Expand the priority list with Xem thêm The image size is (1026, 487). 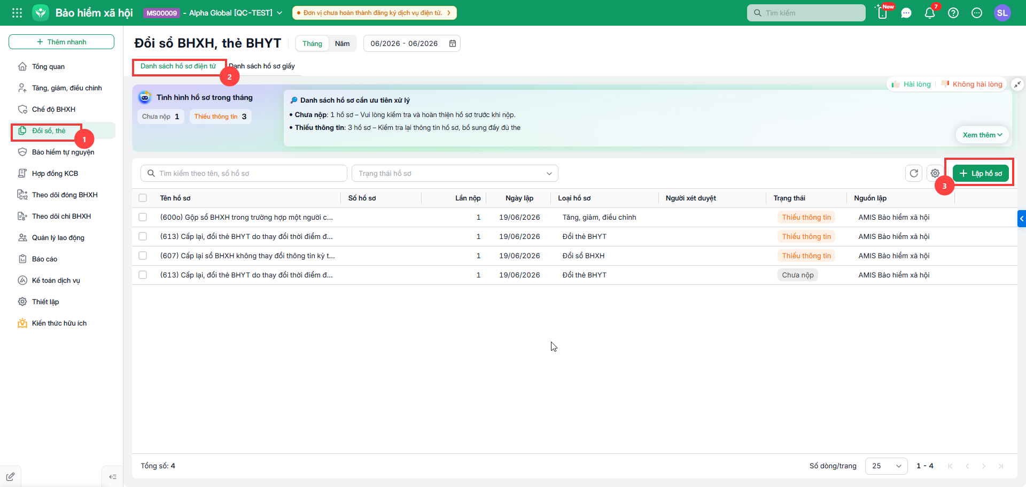pyautogui.click(x=982, y=135)
